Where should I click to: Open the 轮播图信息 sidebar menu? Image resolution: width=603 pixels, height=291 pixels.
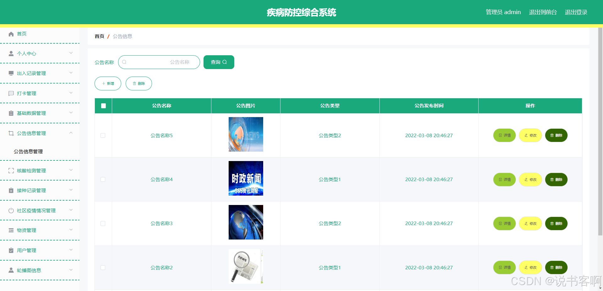(x=40, y=270)
